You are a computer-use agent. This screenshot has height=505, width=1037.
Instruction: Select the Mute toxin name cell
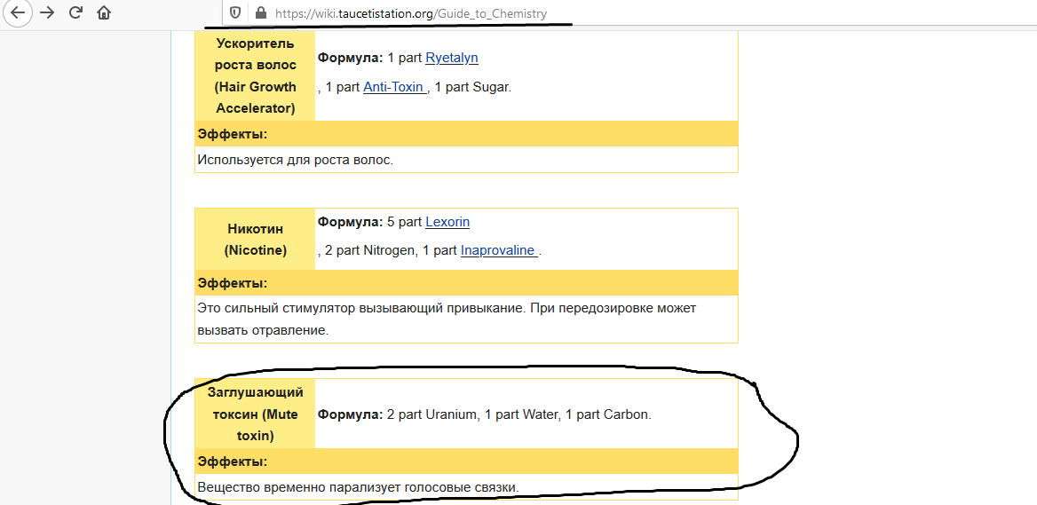coord(256,414)
